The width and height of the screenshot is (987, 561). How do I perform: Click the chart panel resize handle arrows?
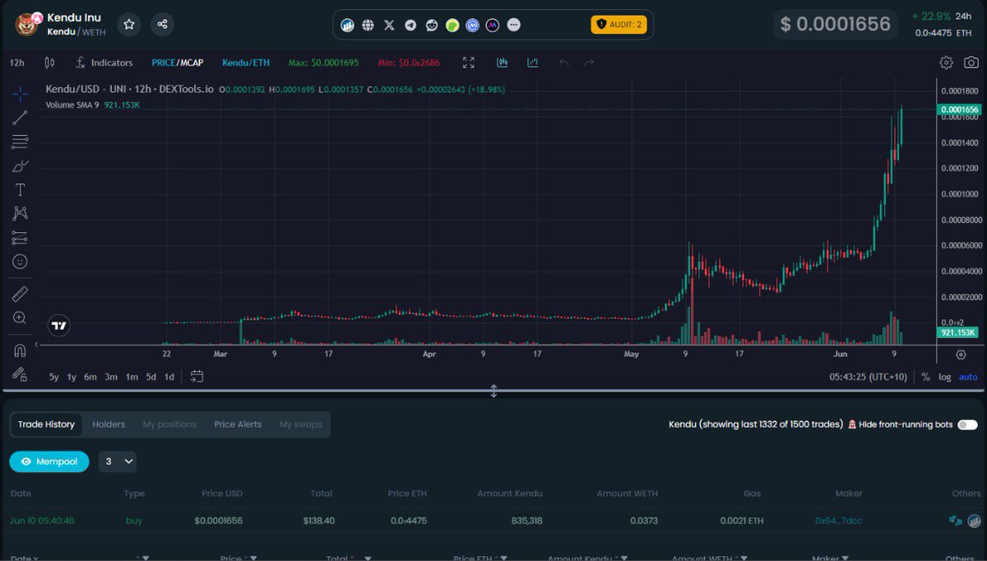[493, 392]
